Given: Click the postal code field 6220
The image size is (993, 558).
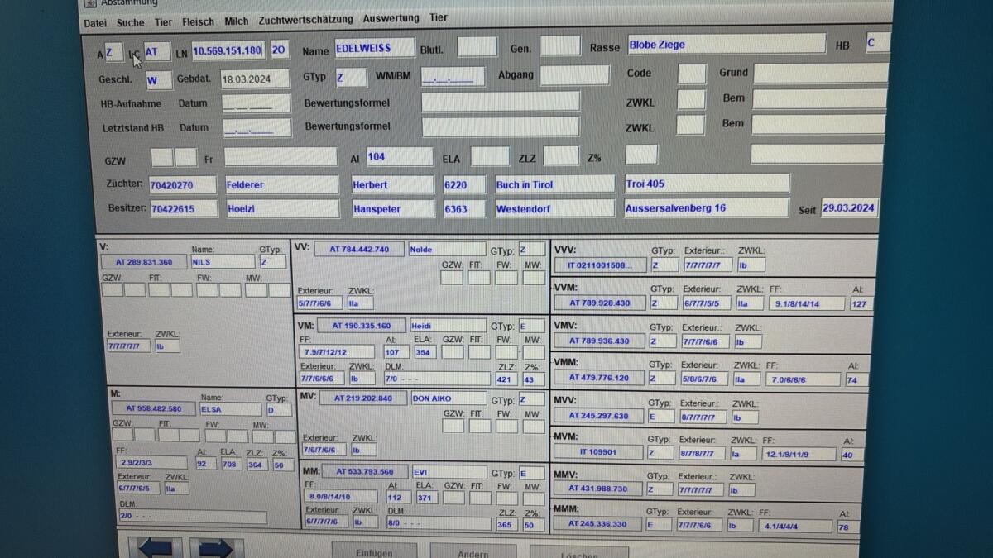Looking at the screenshot, I should pyautogui.click(x=466, y=184).
